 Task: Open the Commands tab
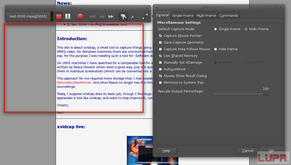coord(228,15)
